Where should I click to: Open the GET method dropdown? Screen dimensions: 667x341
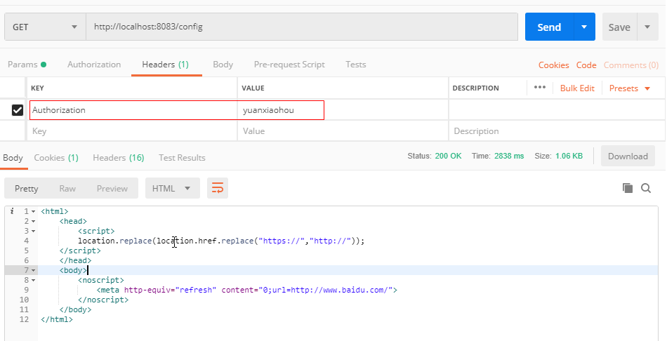(45, 27)
